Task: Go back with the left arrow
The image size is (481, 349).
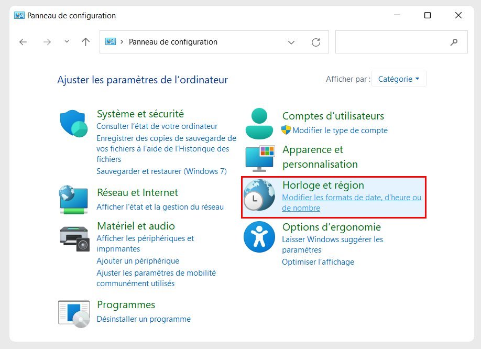Action: tap(23, 42)
